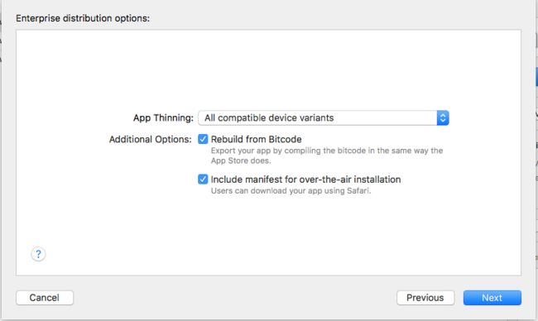The image size is (538, 321).
Task: Go back with the Previous button
Action: click(x=425, y=298)
